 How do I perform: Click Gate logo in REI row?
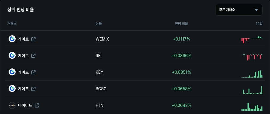[x=12, y=55]
